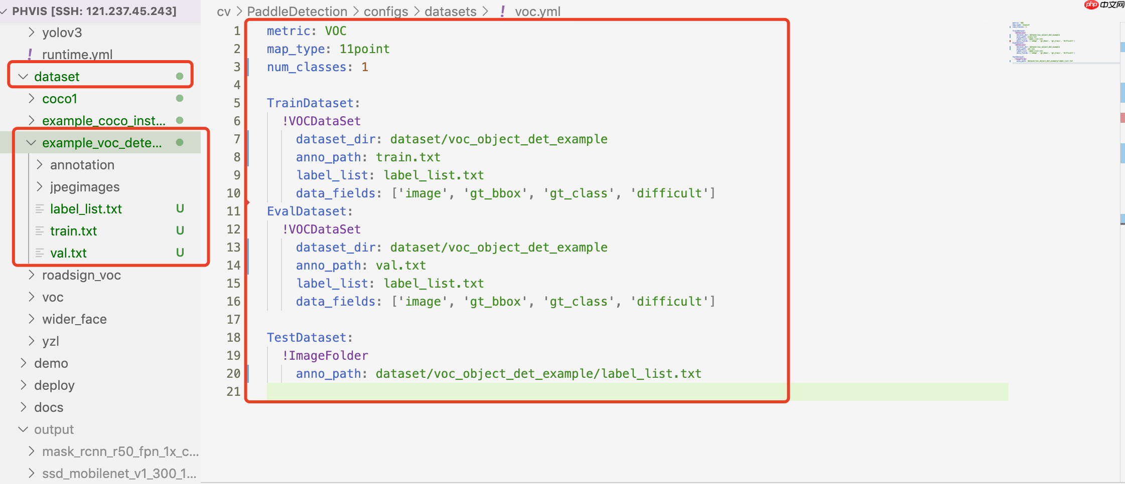
Task: Click 'dataset/voc_object_det_example' on line 13
Action: (x=499, y=248)
